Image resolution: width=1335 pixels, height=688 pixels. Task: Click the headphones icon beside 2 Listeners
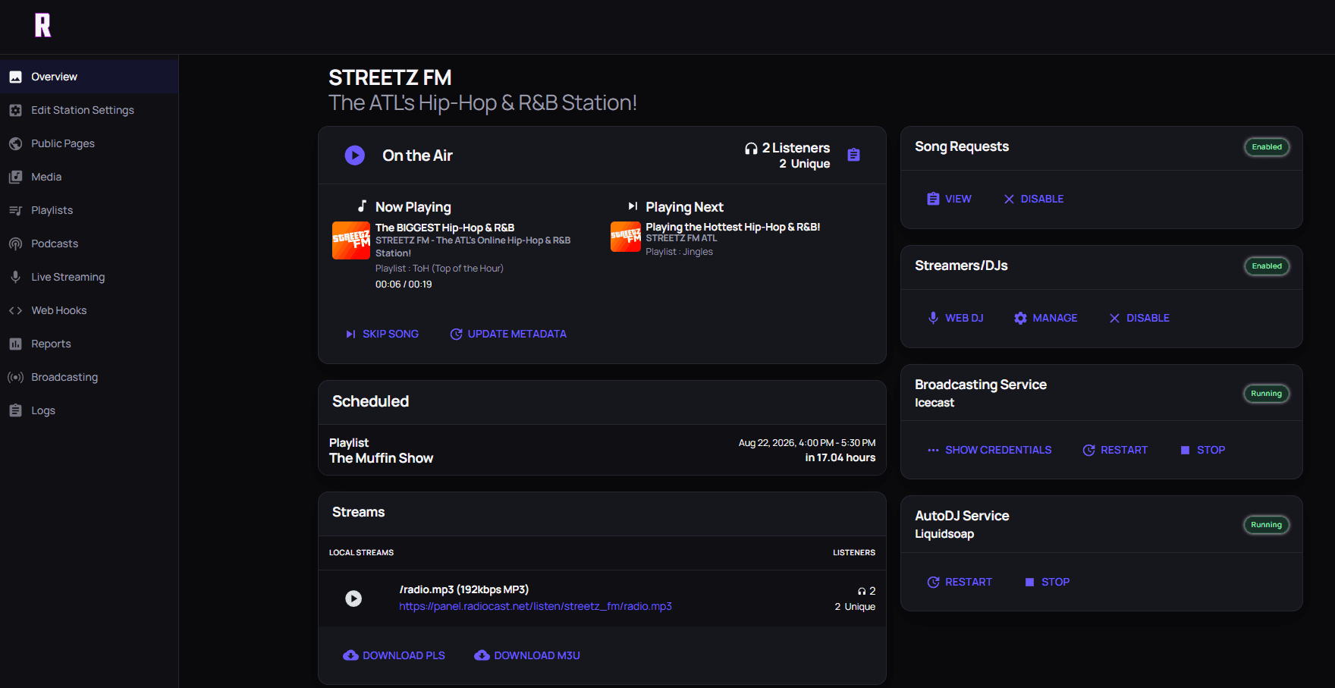pos(751,149)
